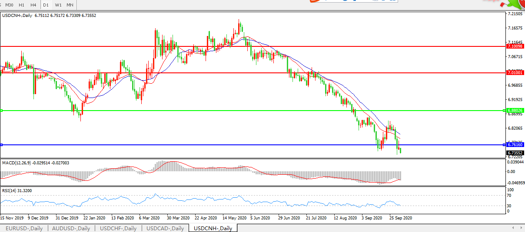
Task: Select the blue 6.76160 price label
Action: coord(515,145)
